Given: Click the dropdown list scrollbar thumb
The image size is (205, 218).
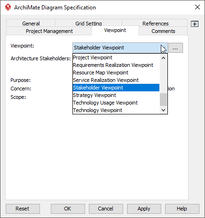Looking at the screenshot, I should click(x=163, y=100).
